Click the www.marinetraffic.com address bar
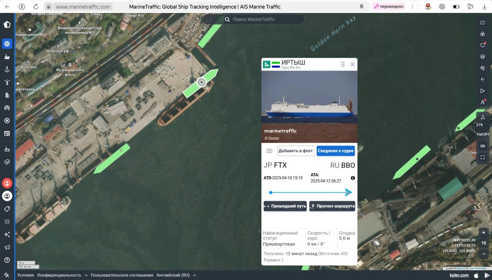Screen dimensions: 492x280 tap(83, 7)
